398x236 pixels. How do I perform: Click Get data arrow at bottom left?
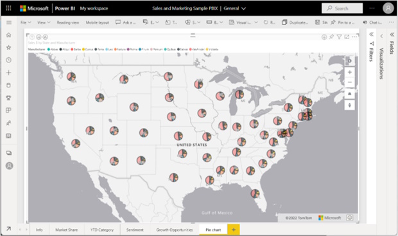pyautogui.click(x=8, y=229)
